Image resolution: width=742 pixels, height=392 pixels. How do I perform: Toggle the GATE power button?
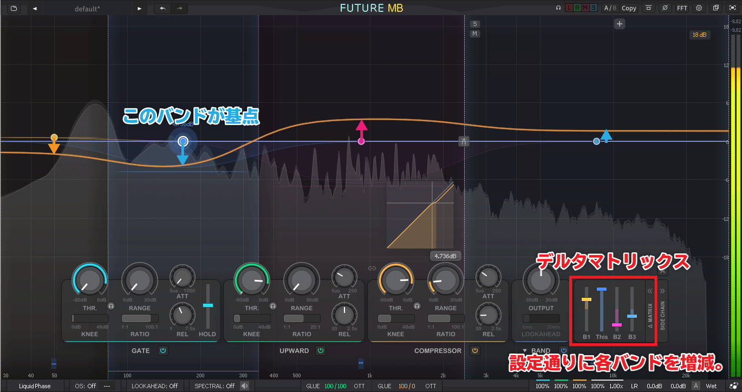pos(162,351)
